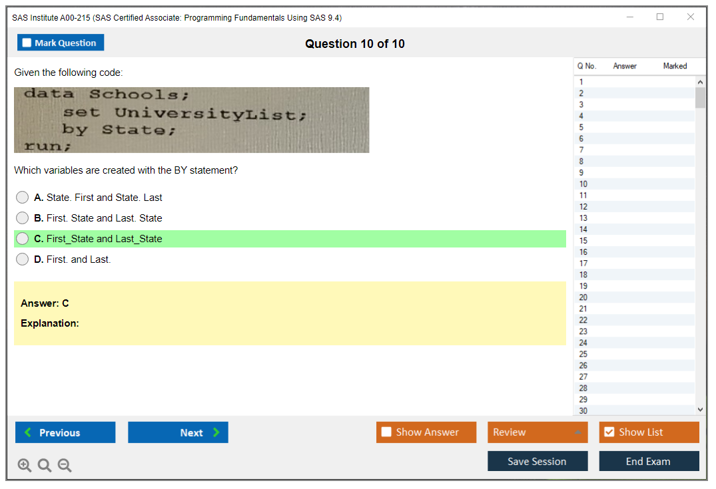The height and width of the screenshot is (489, 716).
Task: Jump to question 10 in list
Action: click(583, 184)
